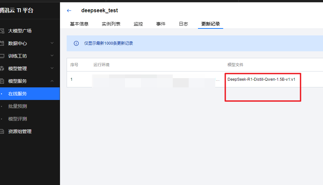This screenshot has width=323, height=185.
Task: Click the 模型服务 sidebar icon
Action: click(2, 81)
